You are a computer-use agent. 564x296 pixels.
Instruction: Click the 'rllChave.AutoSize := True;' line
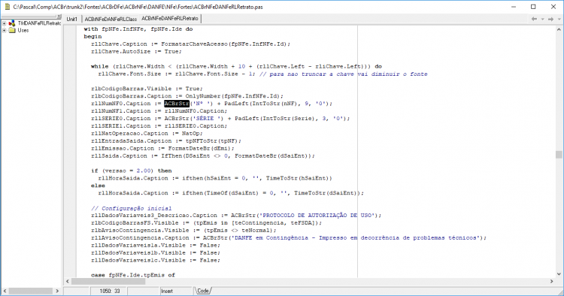136,52
